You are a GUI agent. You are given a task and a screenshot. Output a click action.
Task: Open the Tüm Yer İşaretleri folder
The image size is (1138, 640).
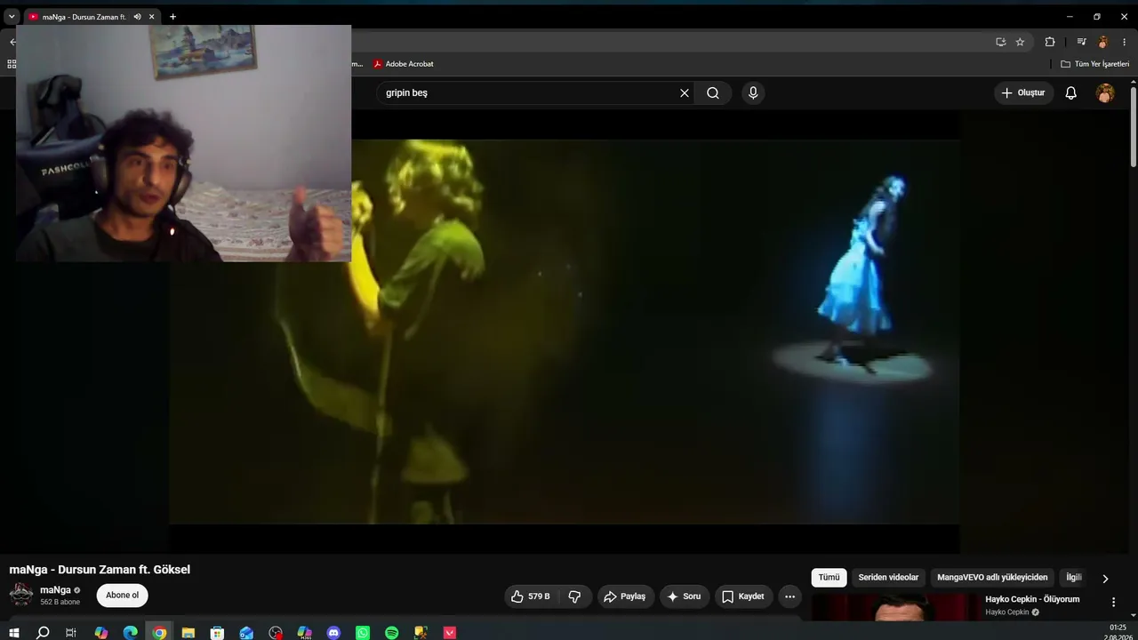point(1094,64)
